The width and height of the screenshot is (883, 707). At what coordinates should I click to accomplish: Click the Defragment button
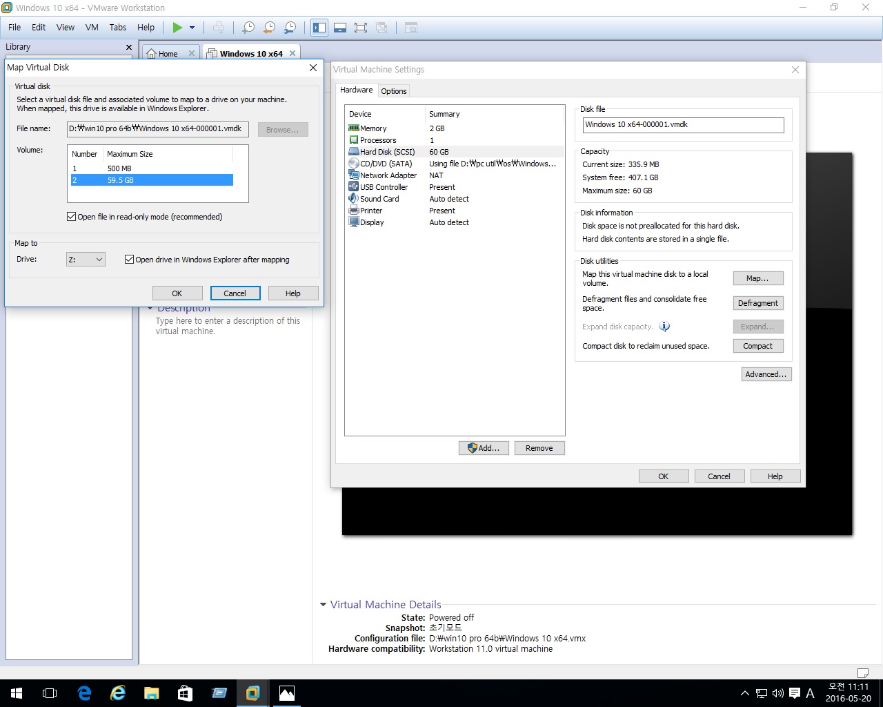click(758, 303)
